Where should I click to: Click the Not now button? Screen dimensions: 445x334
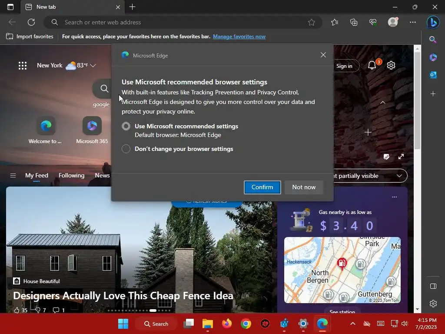pyautogui.click(x=304, y=187)
